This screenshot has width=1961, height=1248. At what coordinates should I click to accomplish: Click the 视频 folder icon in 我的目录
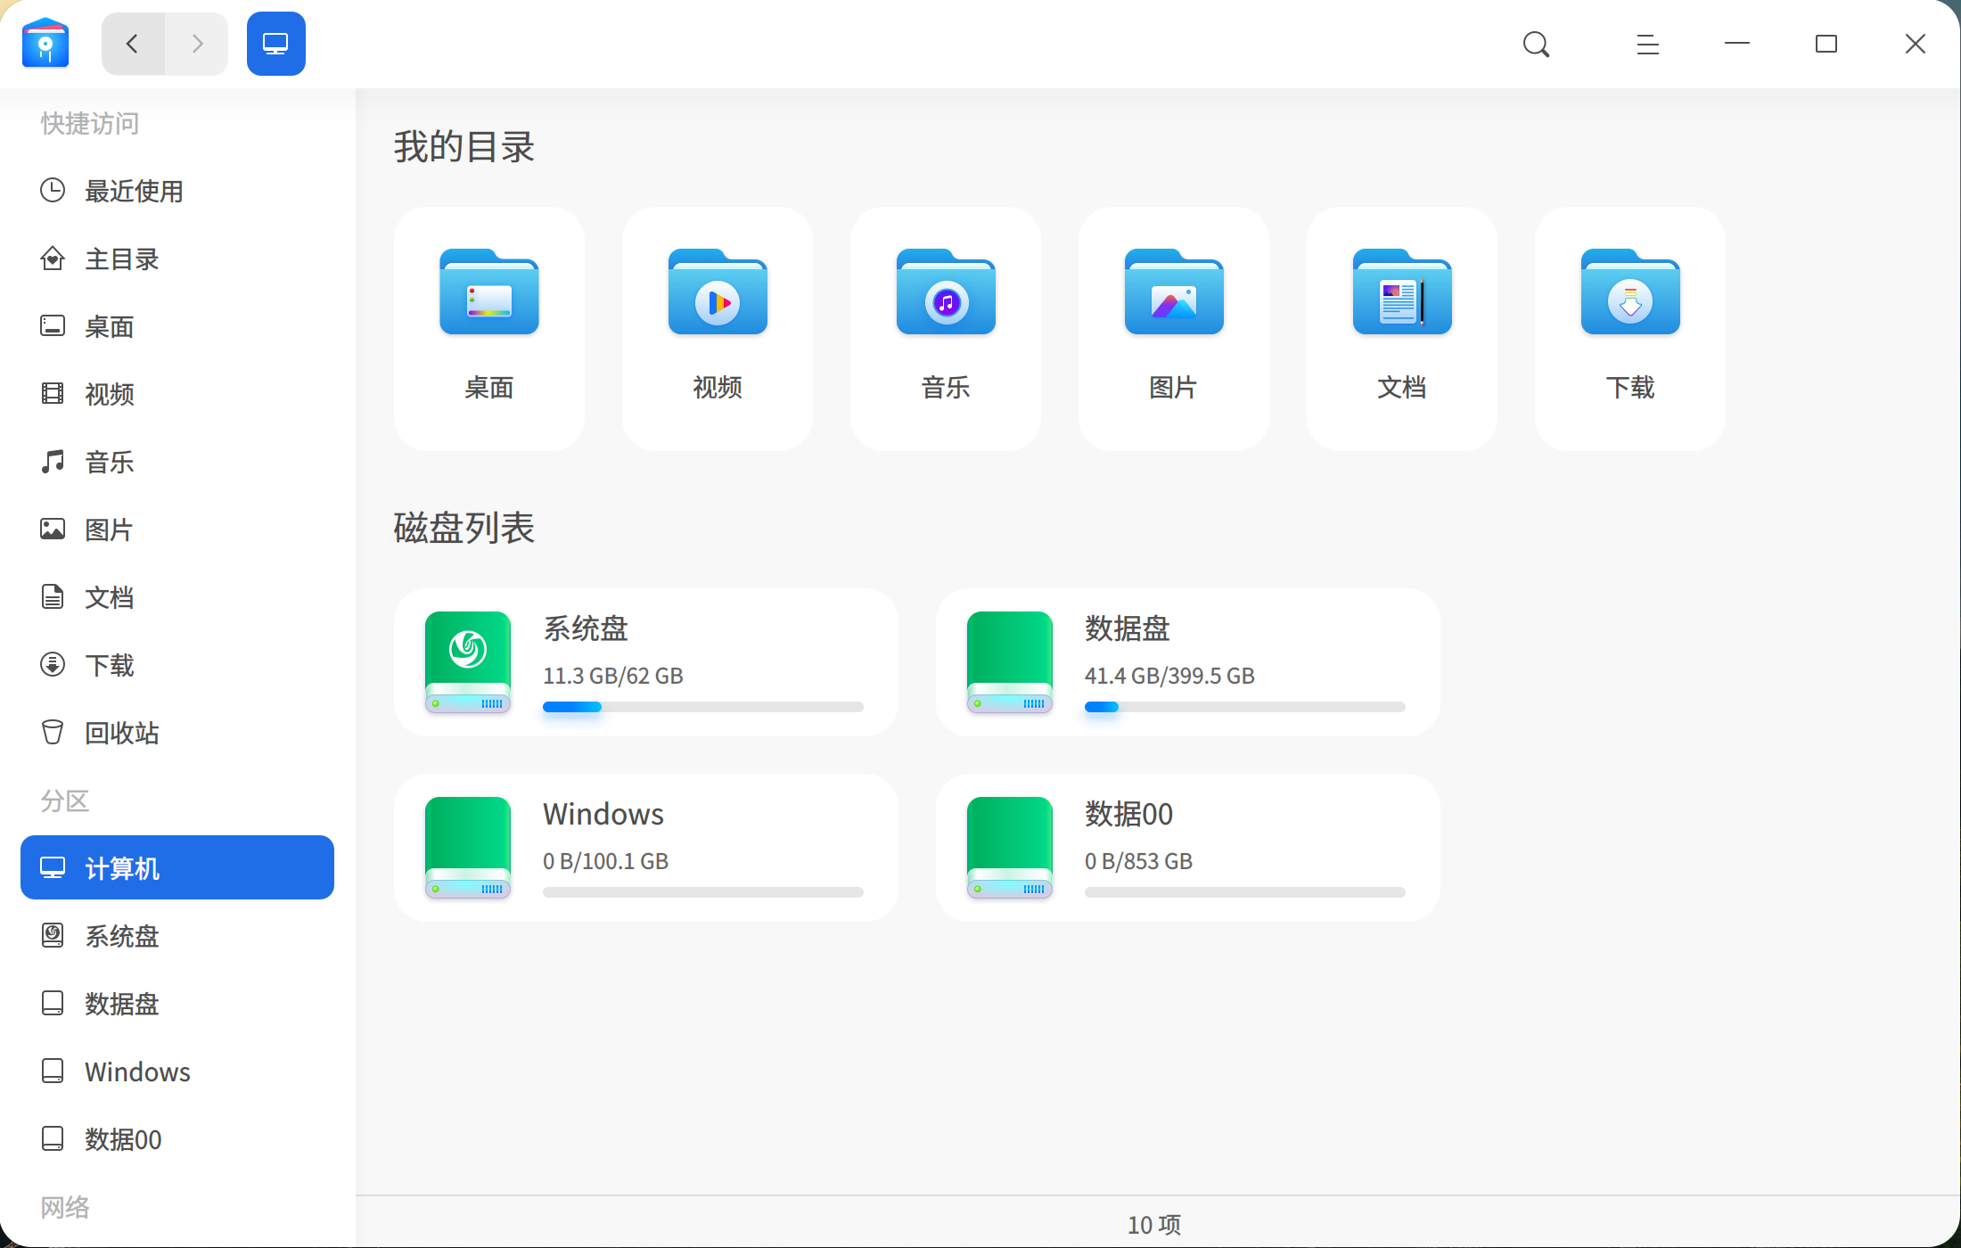tap(718, 291)
